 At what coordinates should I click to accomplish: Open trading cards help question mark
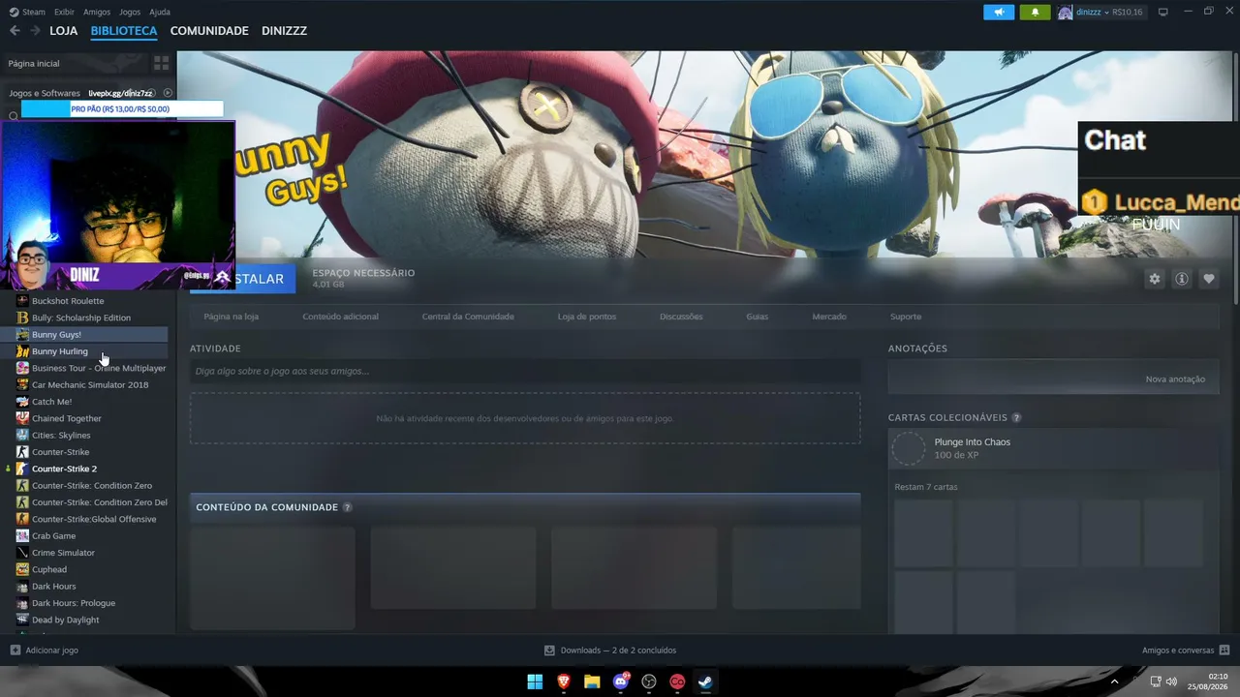1016,417
